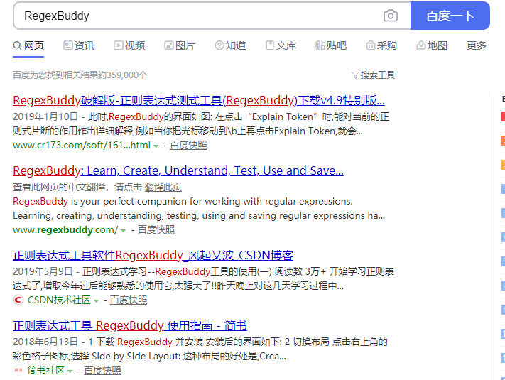Open 百度快照 for CSDN result

(129, 300)
